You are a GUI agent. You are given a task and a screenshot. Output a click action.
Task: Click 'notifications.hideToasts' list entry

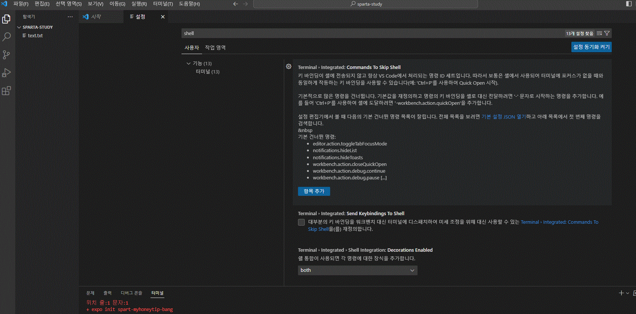(x=338, y=157)
